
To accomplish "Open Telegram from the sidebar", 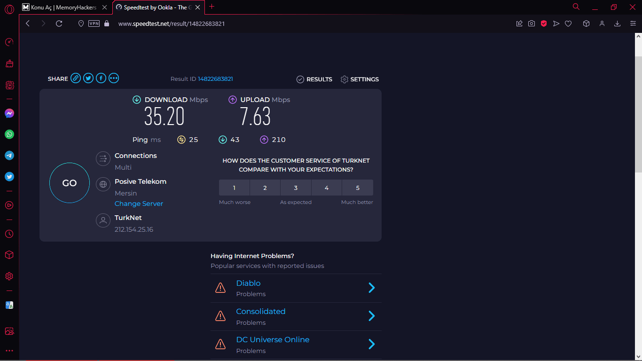I will point(9,156).
